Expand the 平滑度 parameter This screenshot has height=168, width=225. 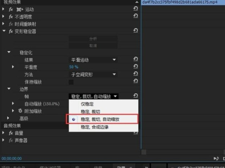pos(13,67)
